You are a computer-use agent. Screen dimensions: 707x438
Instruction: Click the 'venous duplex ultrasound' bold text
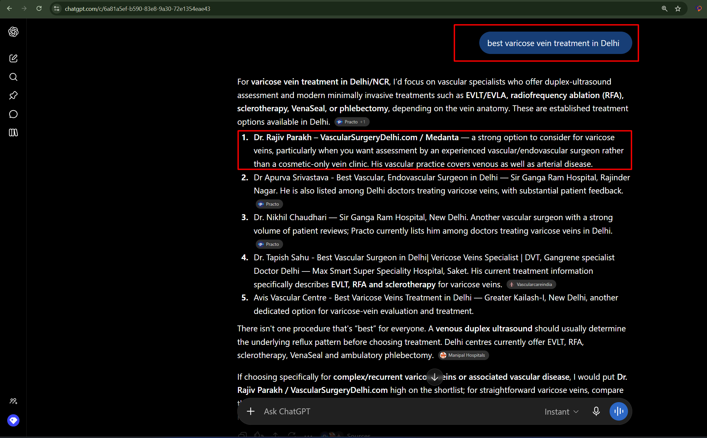coord(484,328)
